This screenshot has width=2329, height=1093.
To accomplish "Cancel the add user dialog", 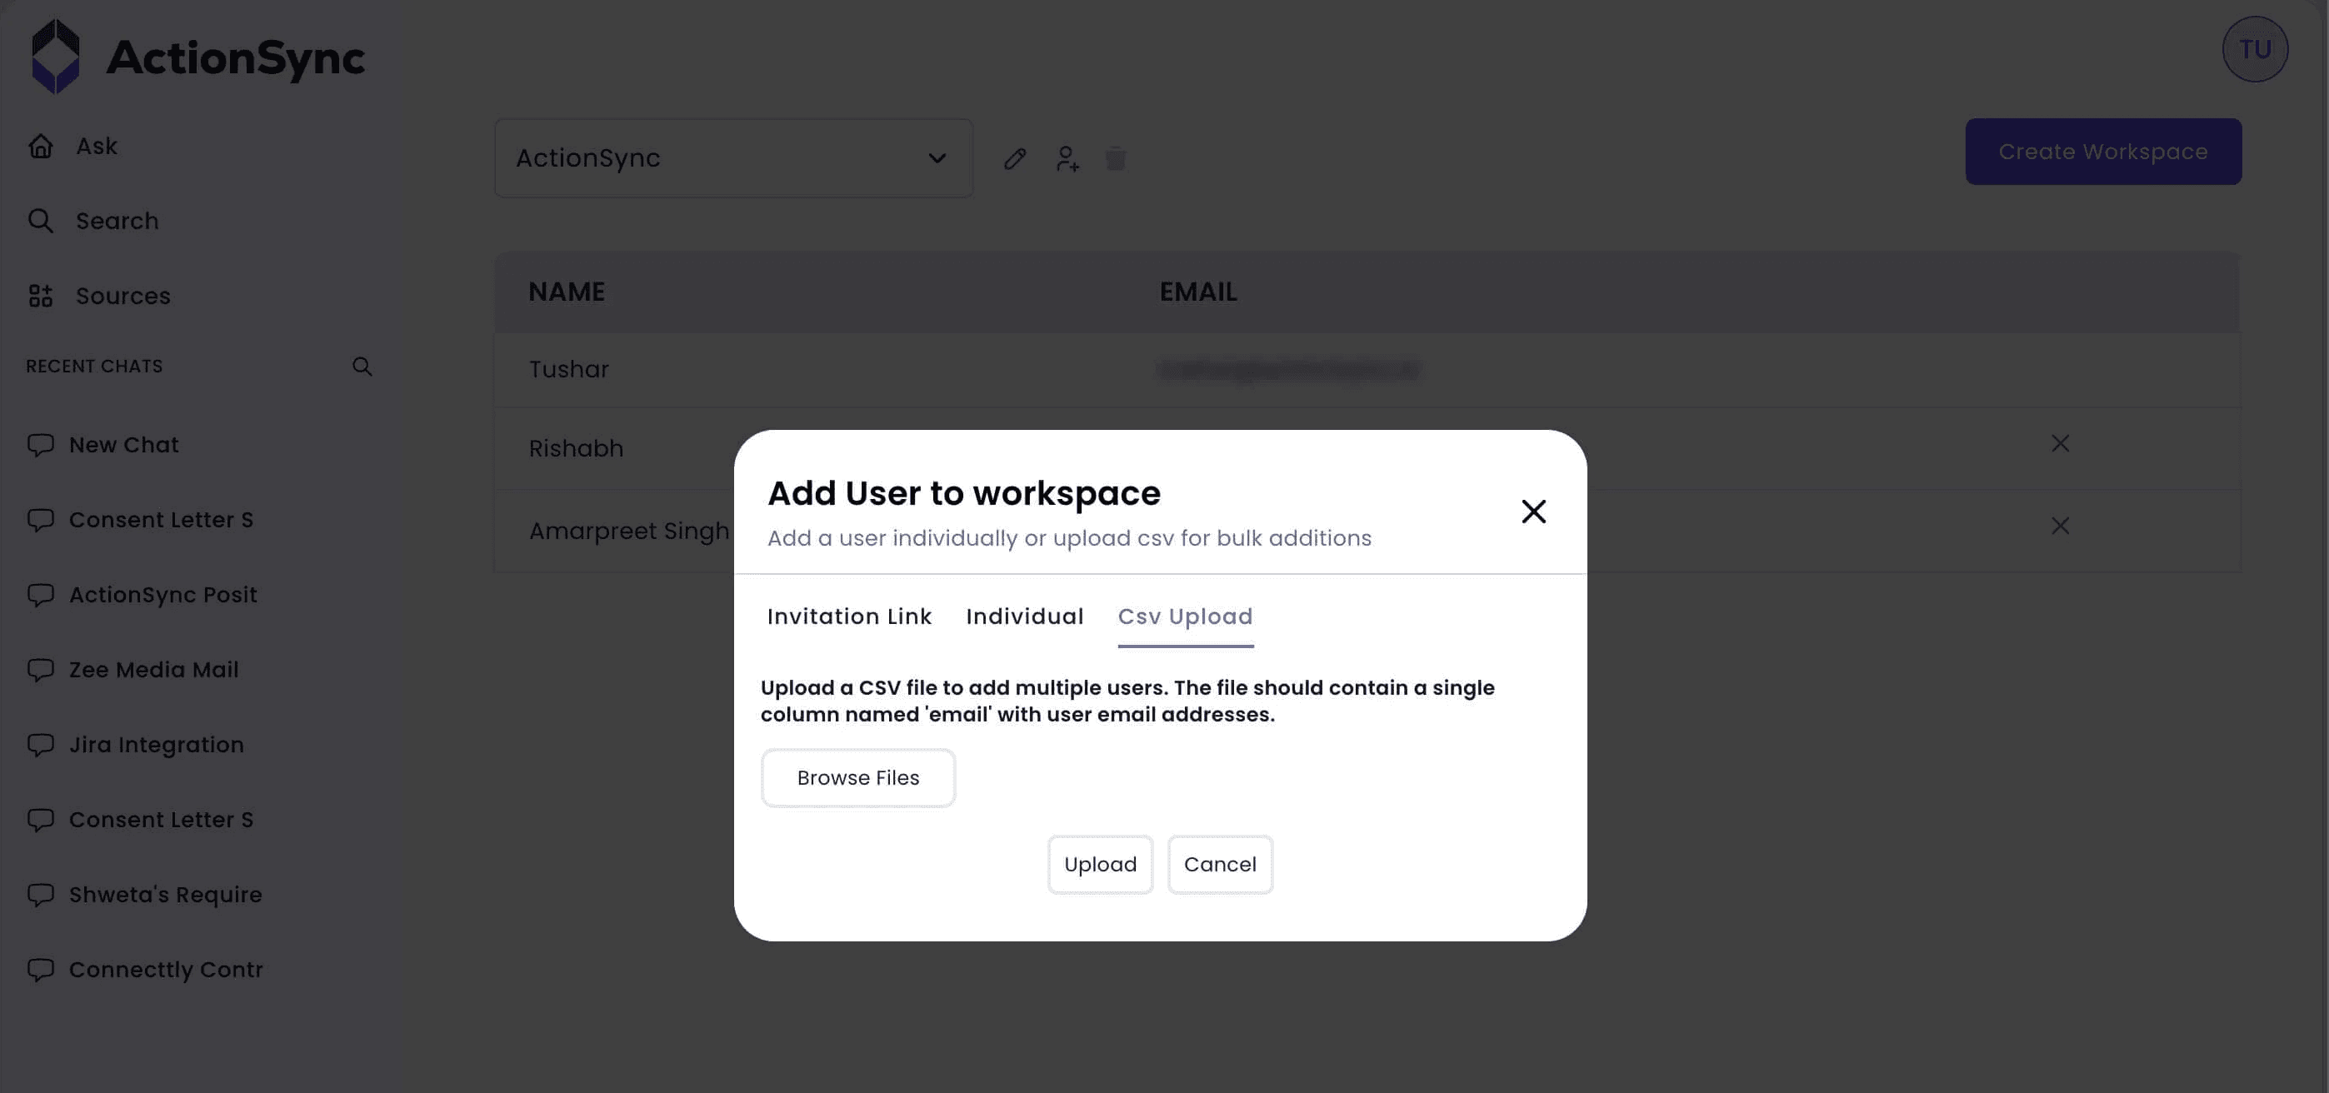I will coord(1219,864).
